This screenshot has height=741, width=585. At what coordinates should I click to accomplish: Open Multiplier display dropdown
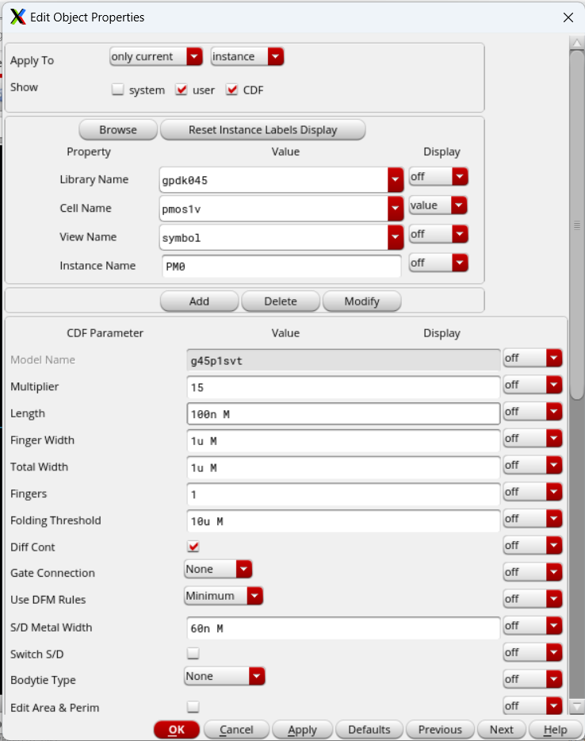[533, 385]
